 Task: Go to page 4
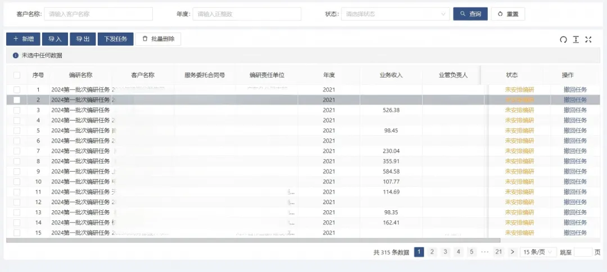click(x=459, y=252)
